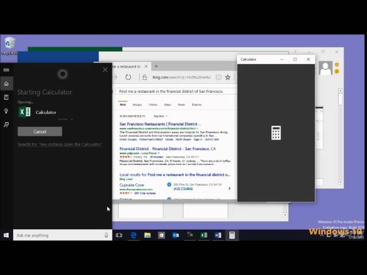
Task: Click the padlock icon in Edge address bar
Action: pyautogui.click(x=145, y=77)
